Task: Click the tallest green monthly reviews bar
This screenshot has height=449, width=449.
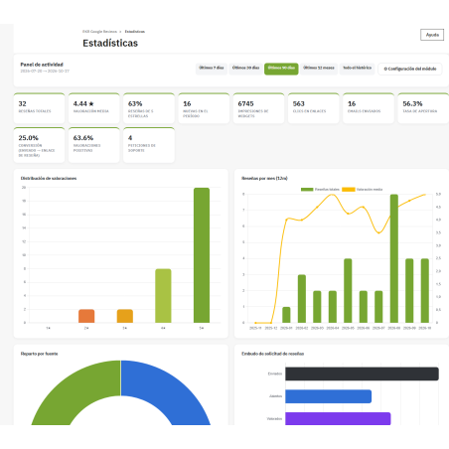Action: point(394,258)
